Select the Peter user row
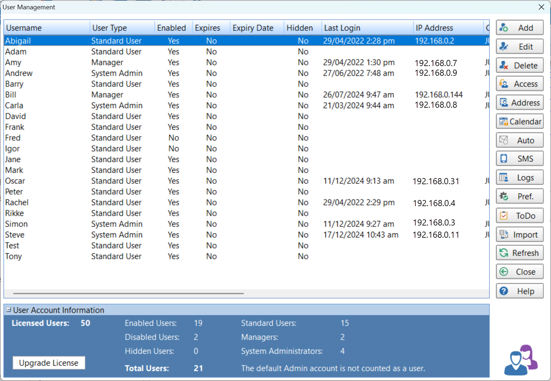The height and width of the screenshot is (381, 551). [247, 191]
